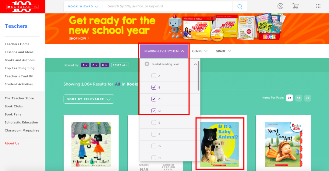Check the level A checkbox
329x171 pixels.
pyautogui.click(x=154, y=76)
